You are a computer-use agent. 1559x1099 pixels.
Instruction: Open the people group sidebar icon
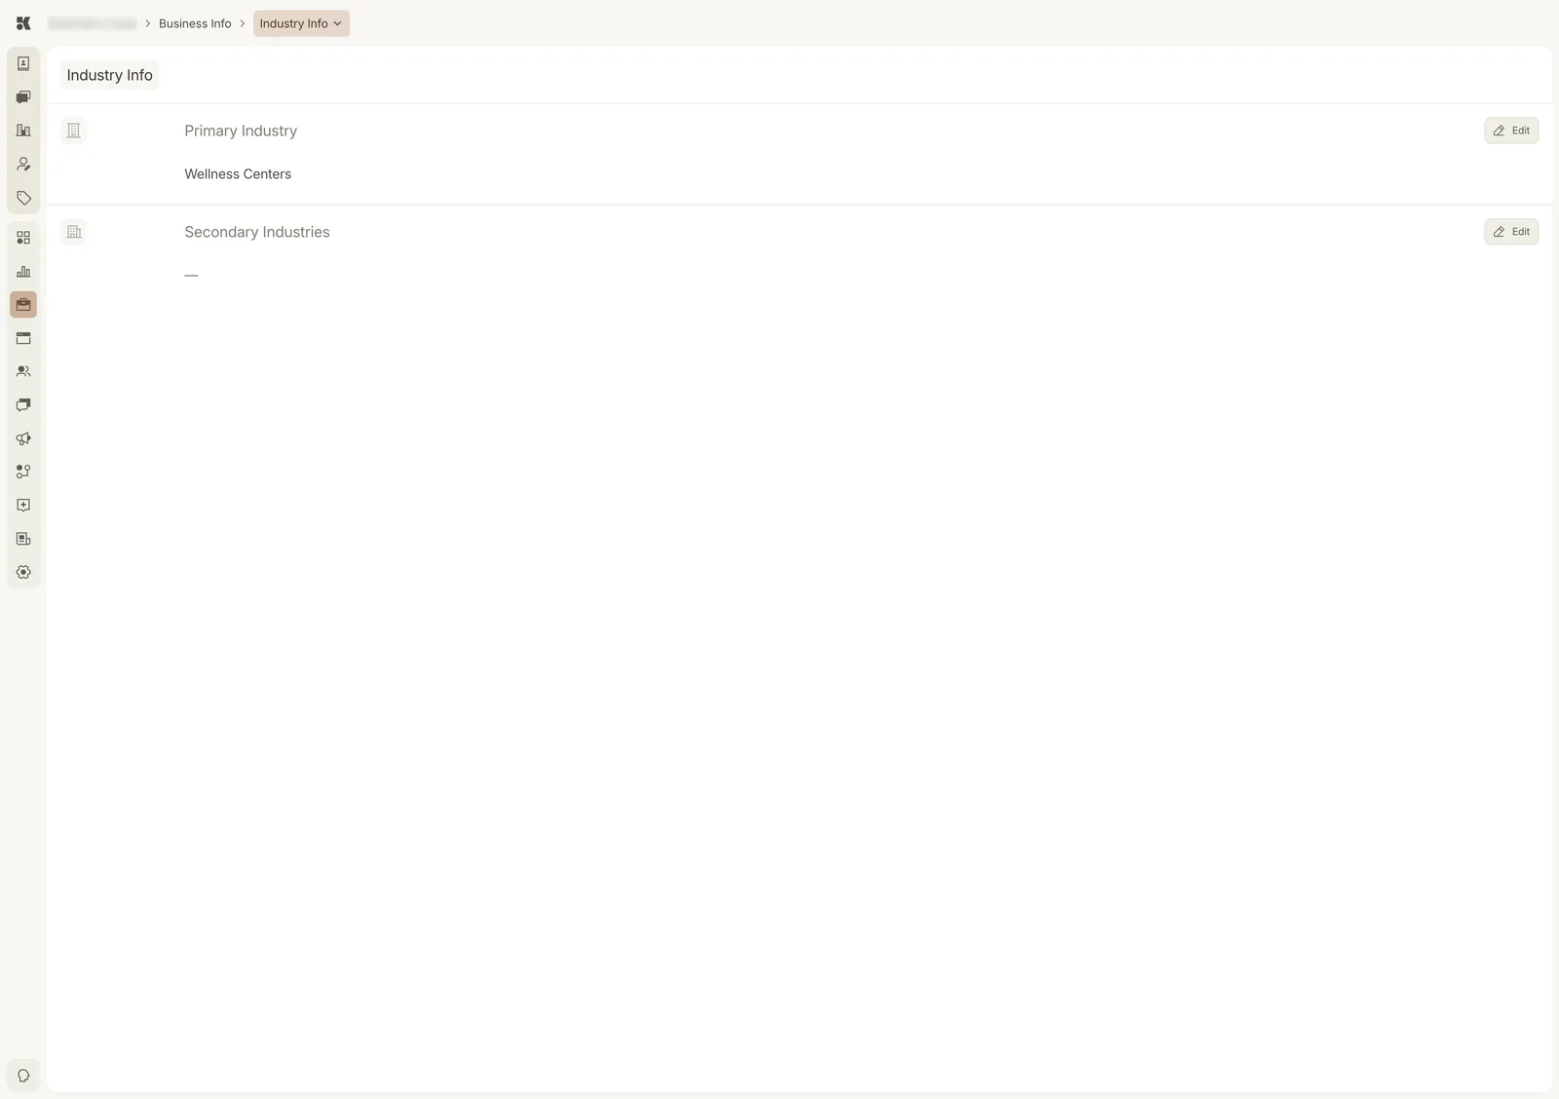23,371
